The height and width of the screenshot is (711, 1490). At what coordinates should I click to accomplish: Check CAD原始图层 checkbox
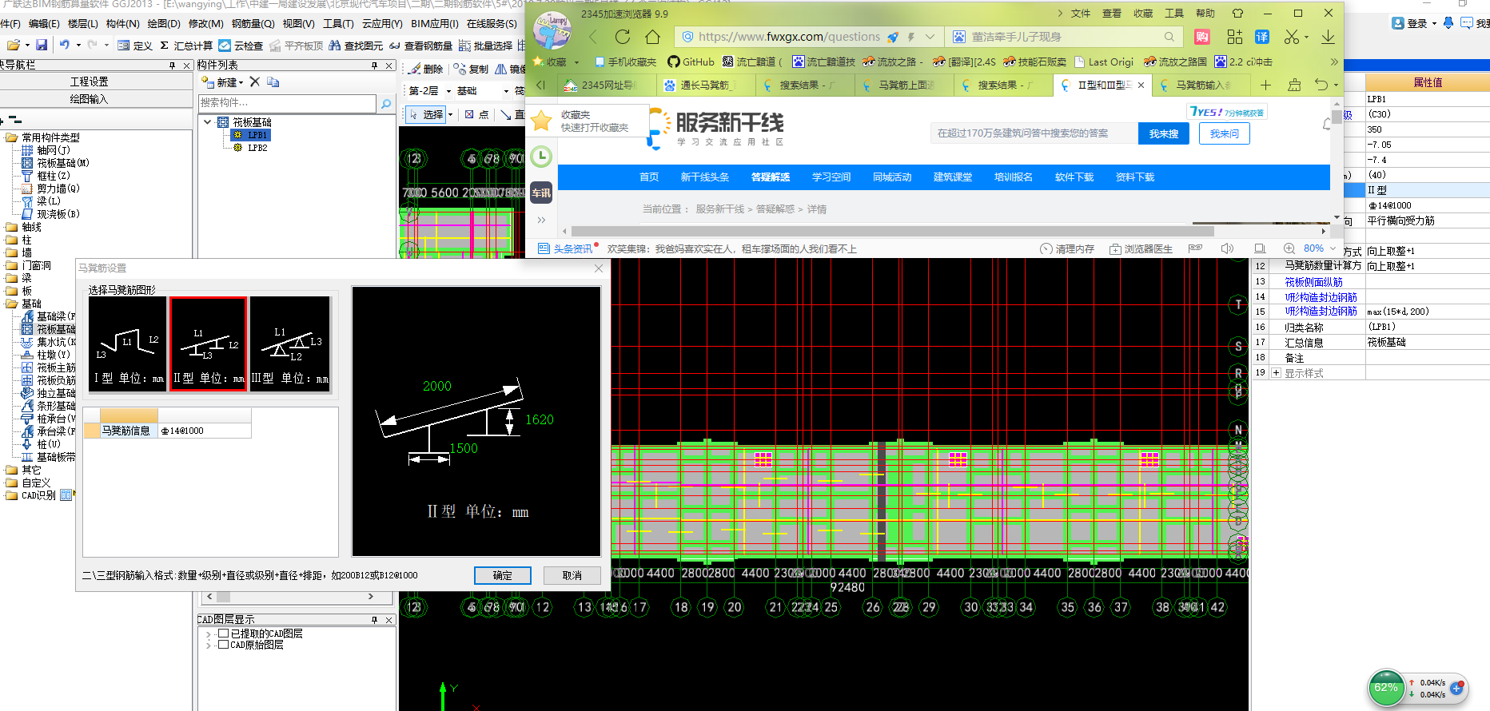pyautogui.click(x=224, y=645)
